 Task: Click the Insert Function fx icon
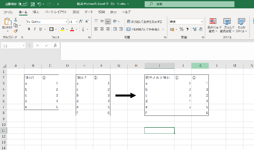pyautogui.click(x=55, y=46)
